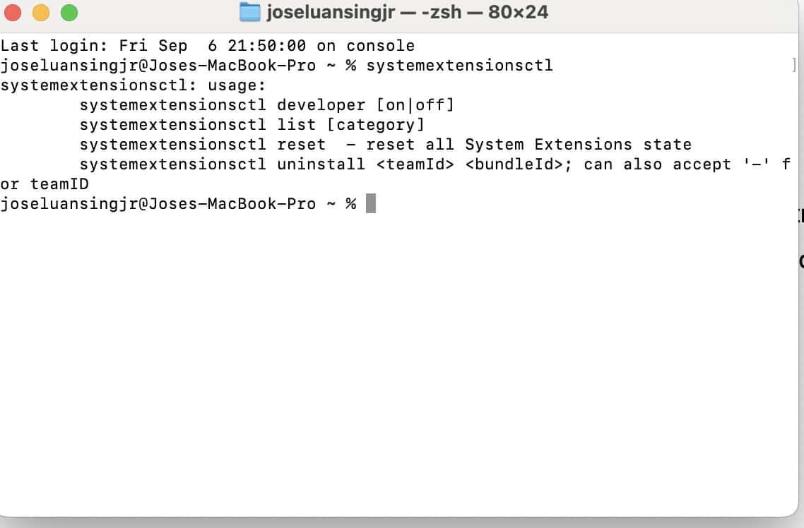Minimize the Terminal using the yellow button
This screenshot has height=528, width=804.
41,13
